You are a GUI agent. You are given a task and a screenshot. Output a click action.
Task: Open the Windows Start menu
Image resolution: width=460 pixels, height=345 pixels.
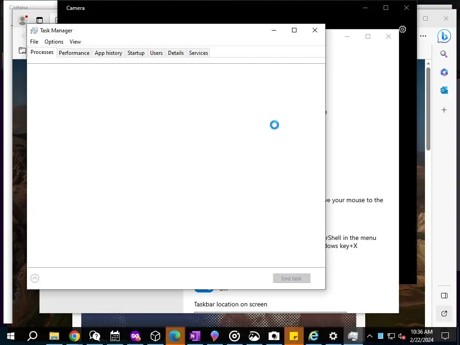(11, 336)
